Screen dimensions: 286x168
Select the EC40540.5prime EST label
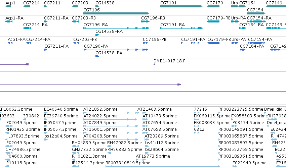point(61,109)
